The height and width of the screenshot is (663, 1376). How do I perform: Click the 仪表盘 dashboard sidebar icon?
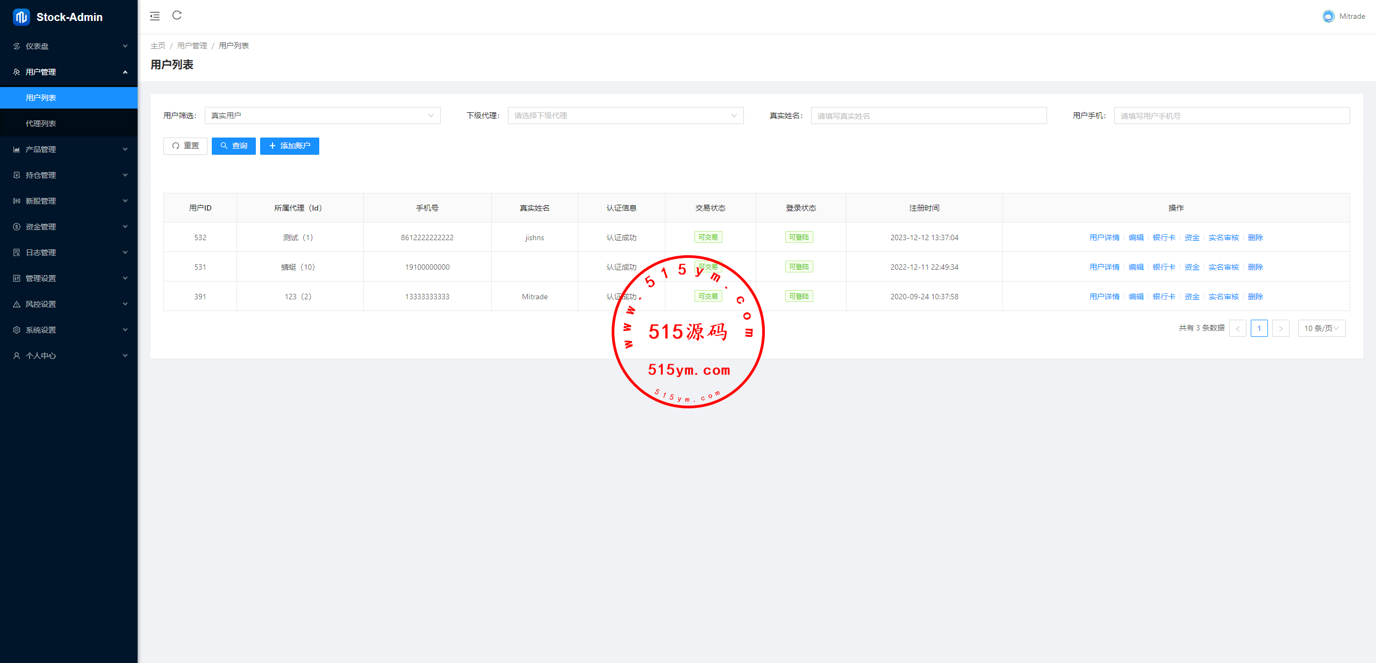[x=17, y=46]
